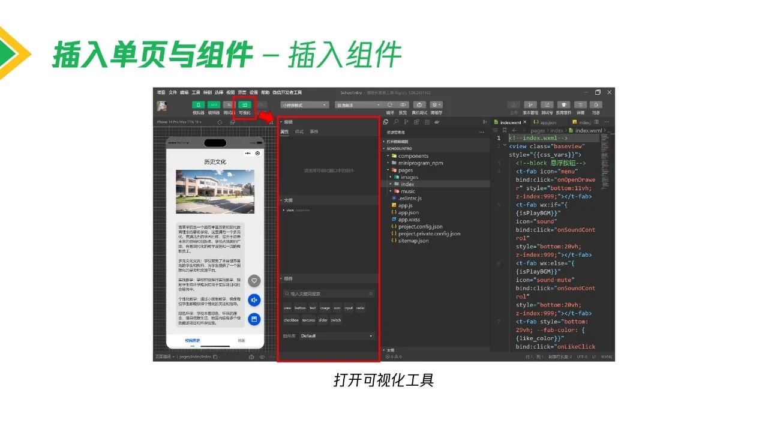768x432 pixels.
Task: Tap the capsule three-dots menu in phone preview
Action: [247, 154]
